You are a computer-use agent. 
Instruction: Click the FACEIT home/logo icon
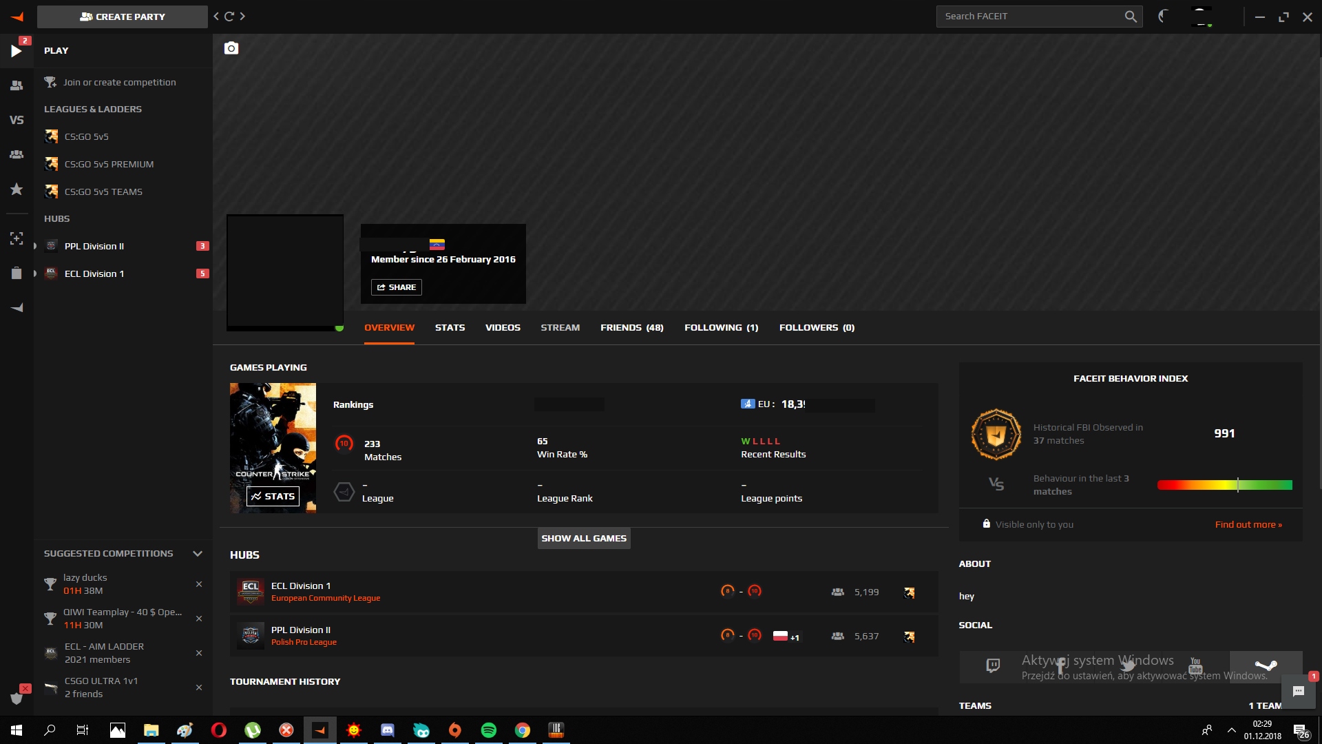[x=17, y=17]
